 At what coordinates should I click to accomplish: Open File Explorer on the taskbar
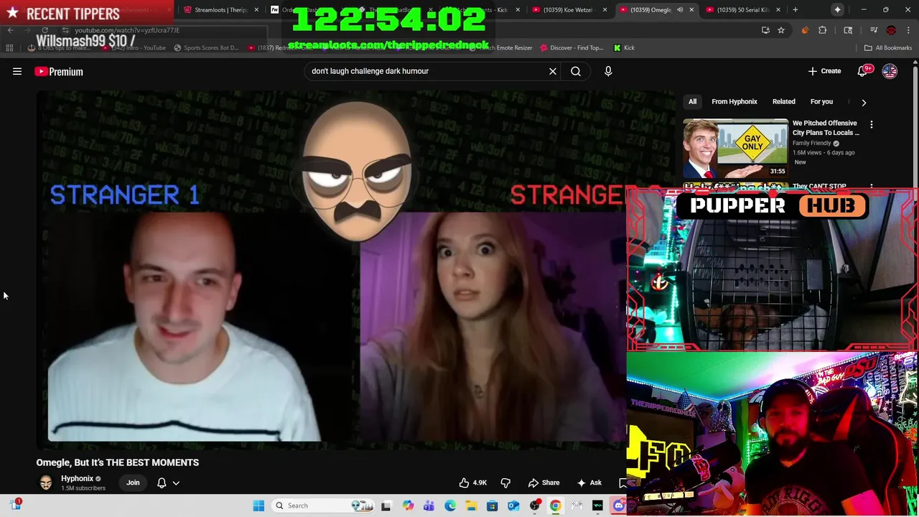(x=471, y=506)
